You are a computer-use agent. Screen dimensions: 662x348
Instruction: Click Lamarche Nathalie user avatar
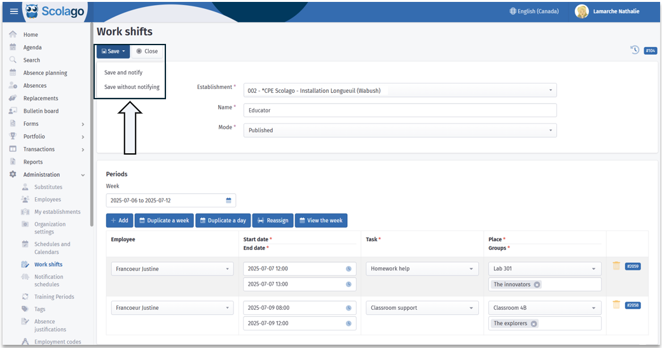(582, 11)
